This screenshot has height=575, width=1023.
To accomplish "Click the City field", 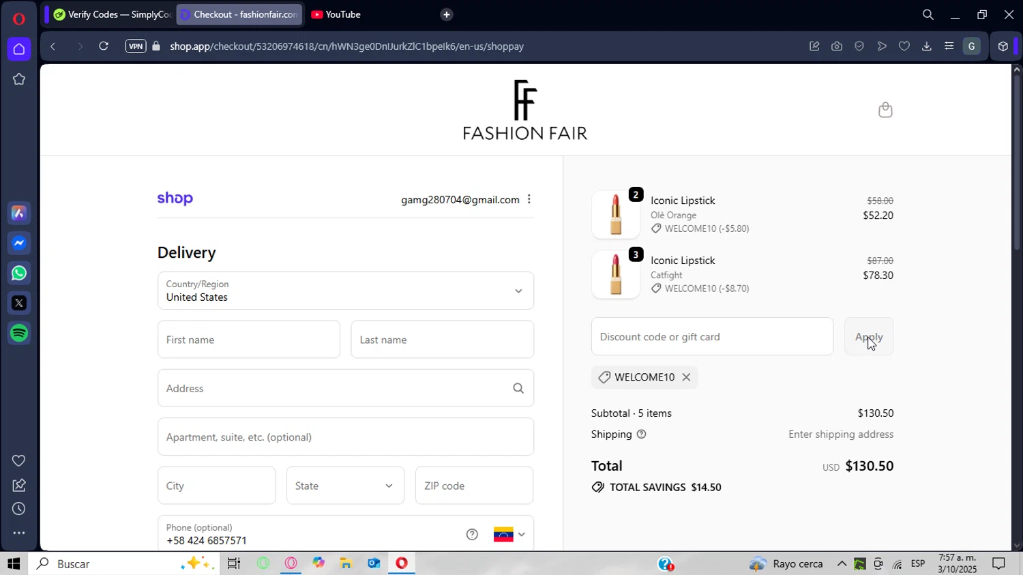I will click(x=216, y=486).
